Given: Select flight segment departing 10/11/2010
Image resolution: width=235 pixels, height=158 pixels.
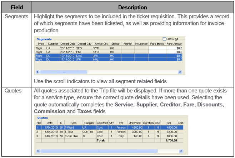Looking at the screenshot, I should pyautogui.click(x=109, y=56).
